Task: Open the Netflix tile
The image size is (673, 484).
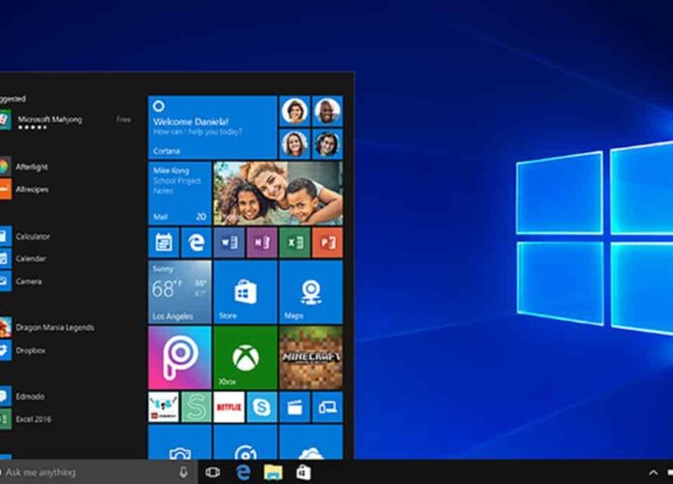Action: click(x=229, y=407)
